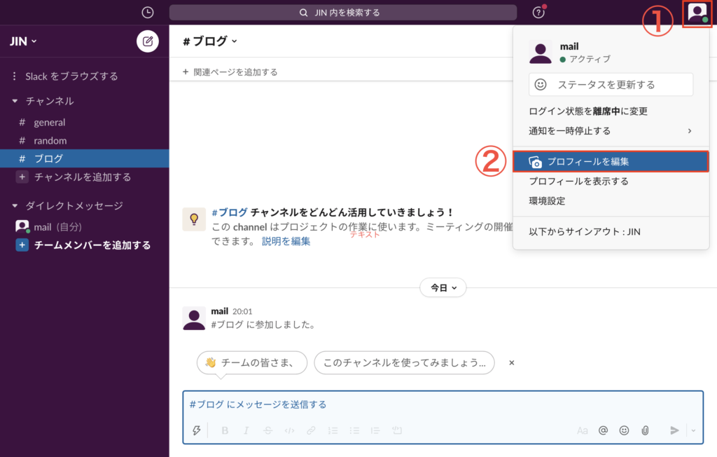Click the insert link icon
This screenshot has width=717, height=457.
[x=311, y=430]
